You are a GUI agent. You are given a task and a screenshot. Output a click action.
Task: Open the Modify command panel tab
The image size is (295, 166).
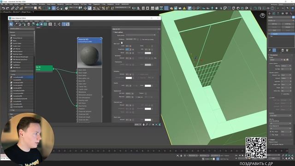274,13
